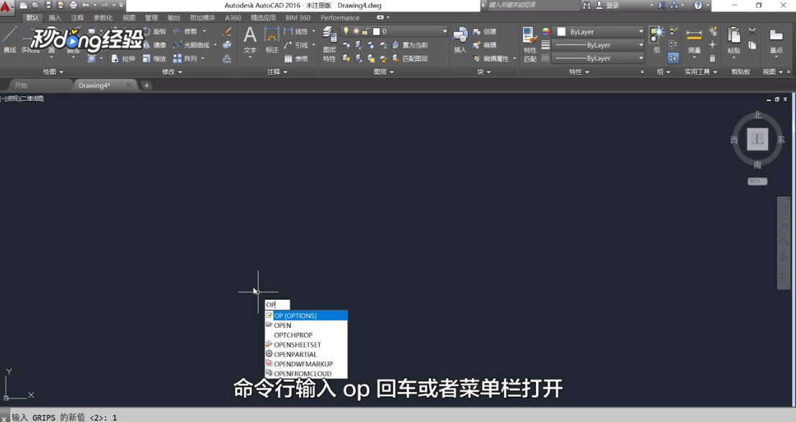Expand the 图层 (Layers) panel
The height and width of the screenshot is (422, 796).
pyautogui.click(x=383, y=72)
